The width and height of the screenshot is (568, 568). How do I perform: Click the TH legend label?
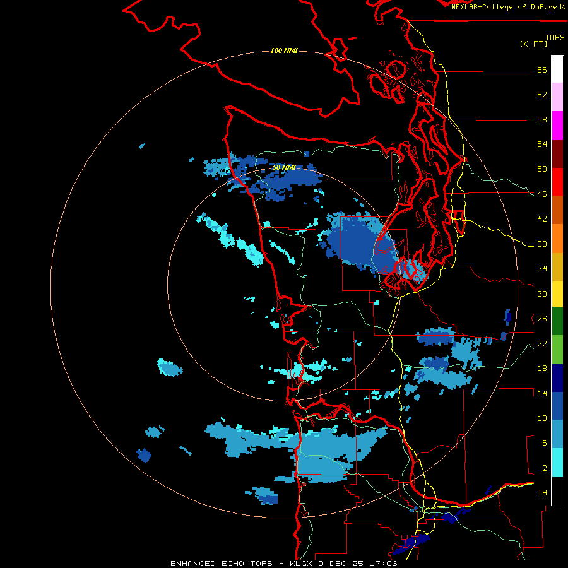pos(542,493)
